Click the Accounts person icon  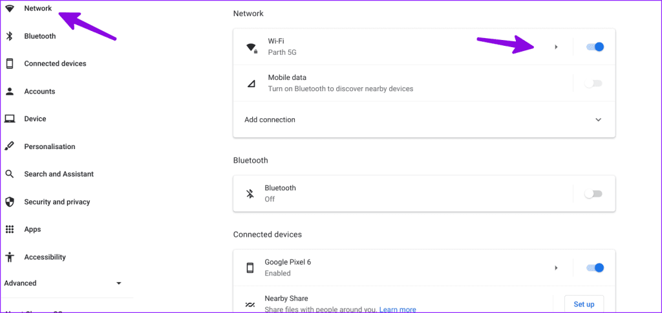10,92
